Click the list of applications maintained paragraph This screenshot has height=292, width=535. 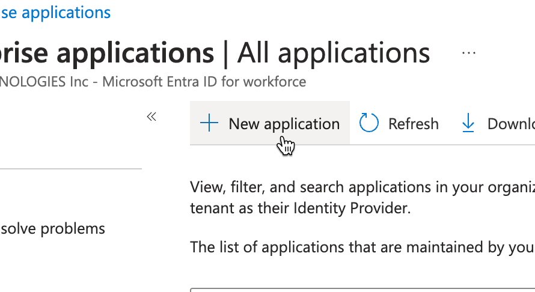(x=362, y=247)
